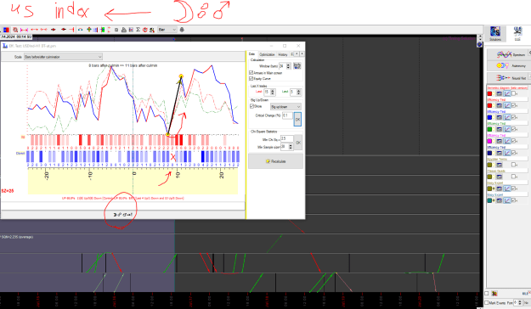Screen dimensions: 531x309
Task: Toggle Arrows in Main screen checkbox
Action: 251,73
